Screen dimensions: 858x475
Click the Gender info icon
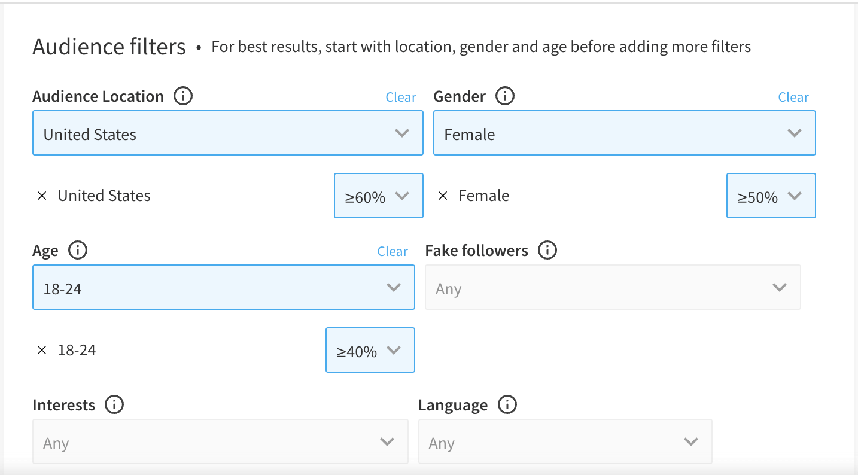(505, 96)
